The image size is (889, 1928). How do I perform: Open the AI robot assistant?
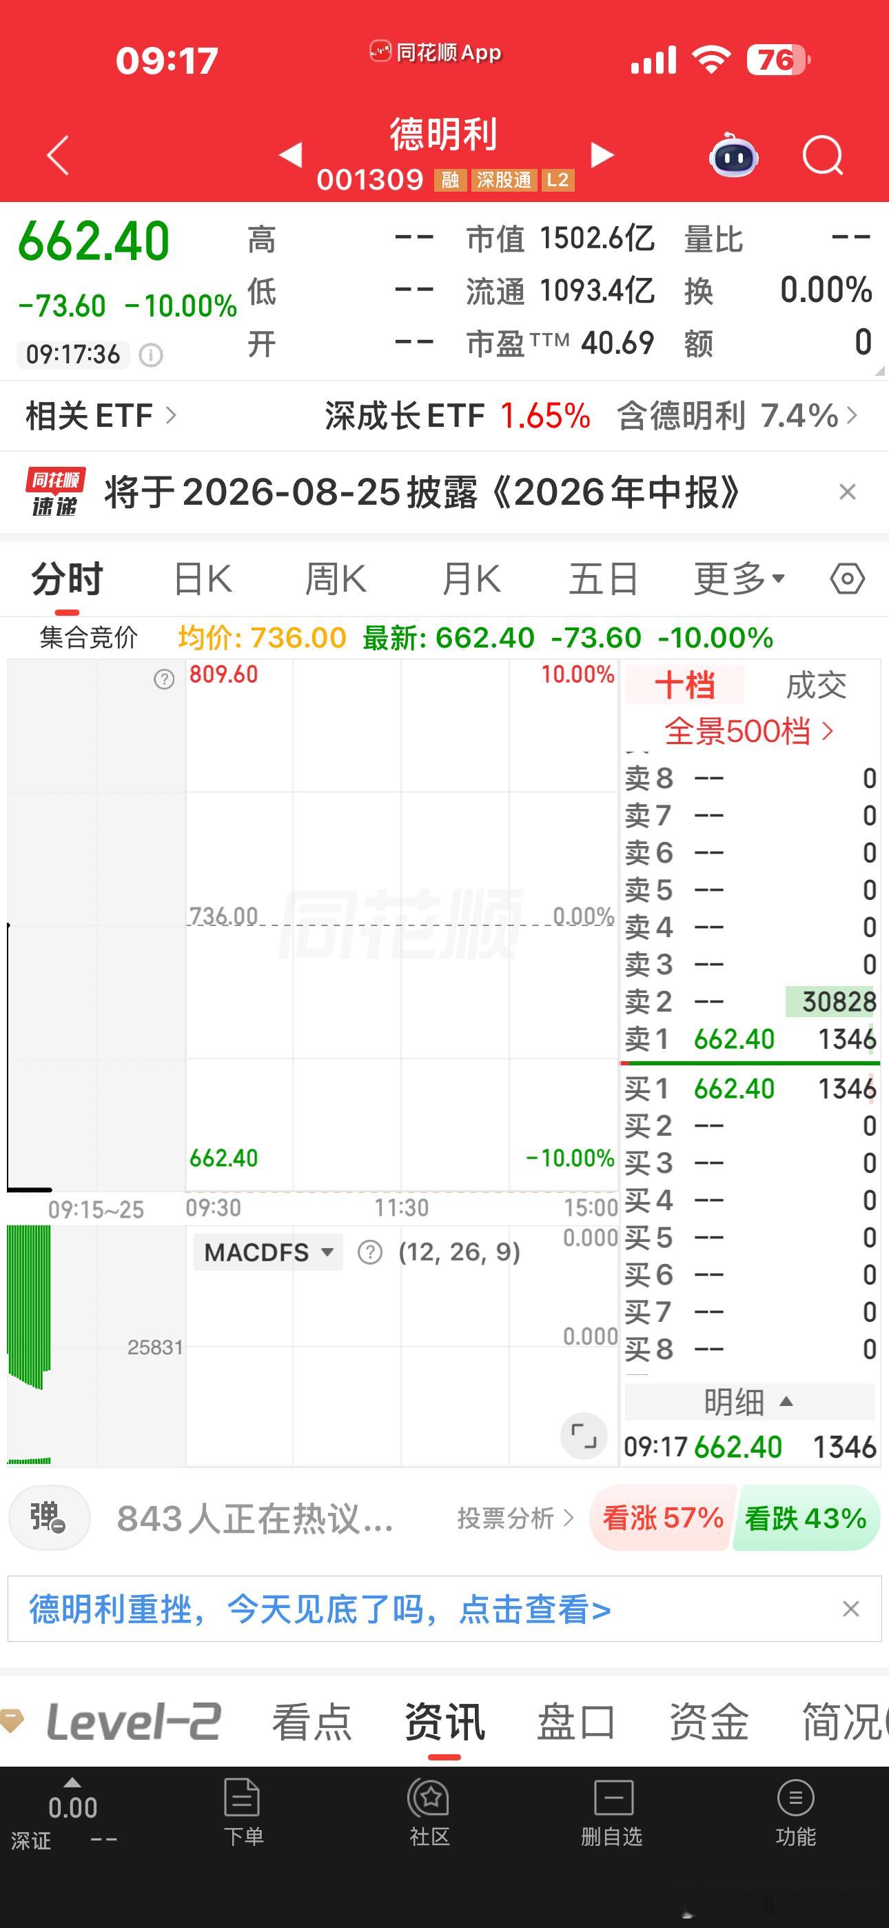[733, 155]
